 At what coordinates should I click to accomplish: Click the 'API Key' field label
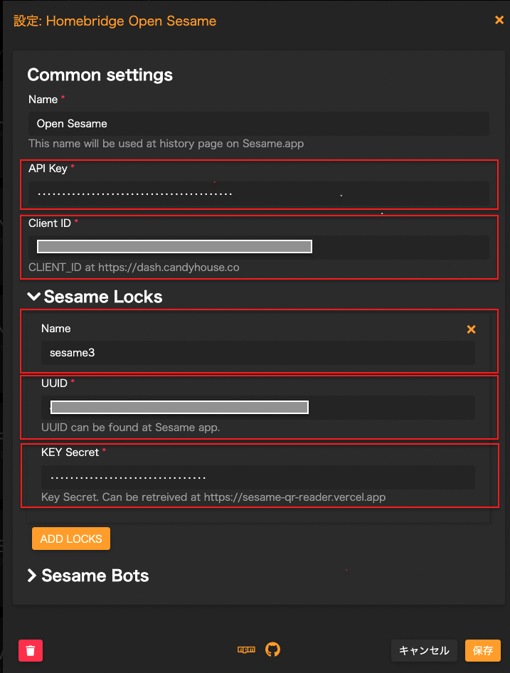point(48,168)
